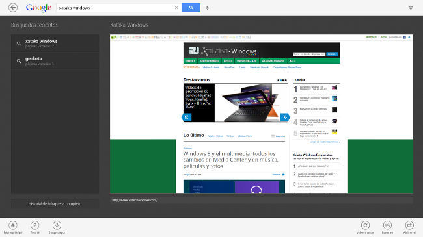Click the blue search button in the Xataka site header
This screenshot has height=237, width=423.
pyautogui.click(x=332, y=54)
